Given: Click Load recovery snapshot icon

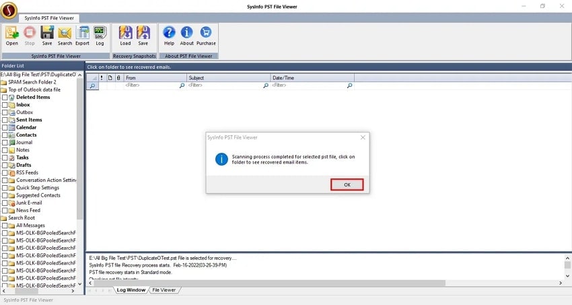Looking at the screenshot, I should [125, 33].
